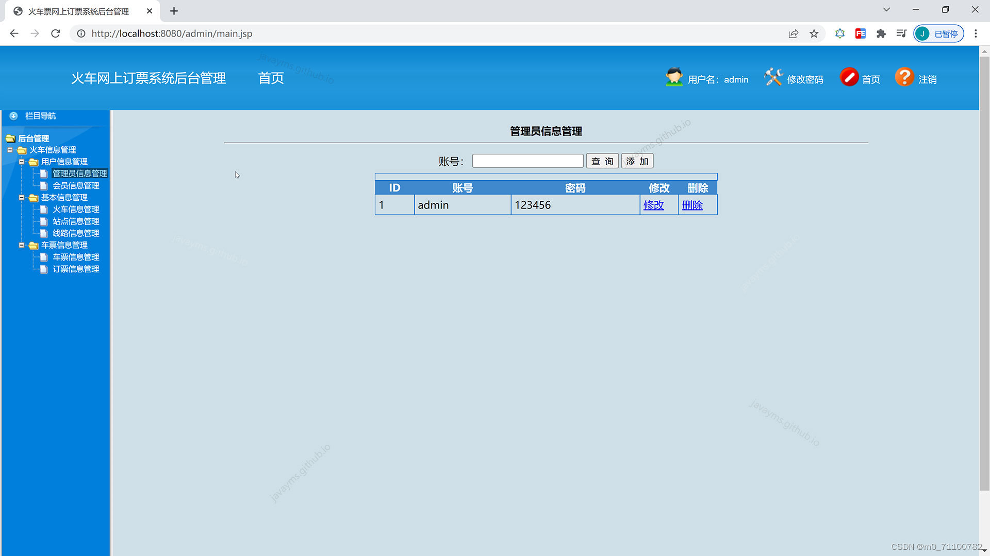Open 订票信息管理 in the sidebar

point(76,269)
